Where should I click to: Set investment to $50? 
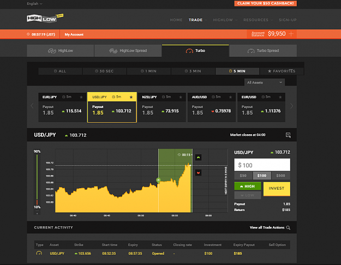click(243, 176)
